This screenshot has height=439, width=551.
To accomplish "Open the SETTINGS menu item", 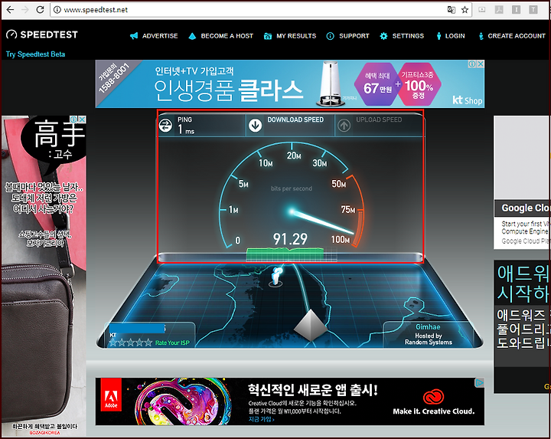I will (408, 36).
